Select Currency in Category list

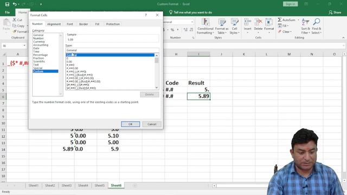39,42
